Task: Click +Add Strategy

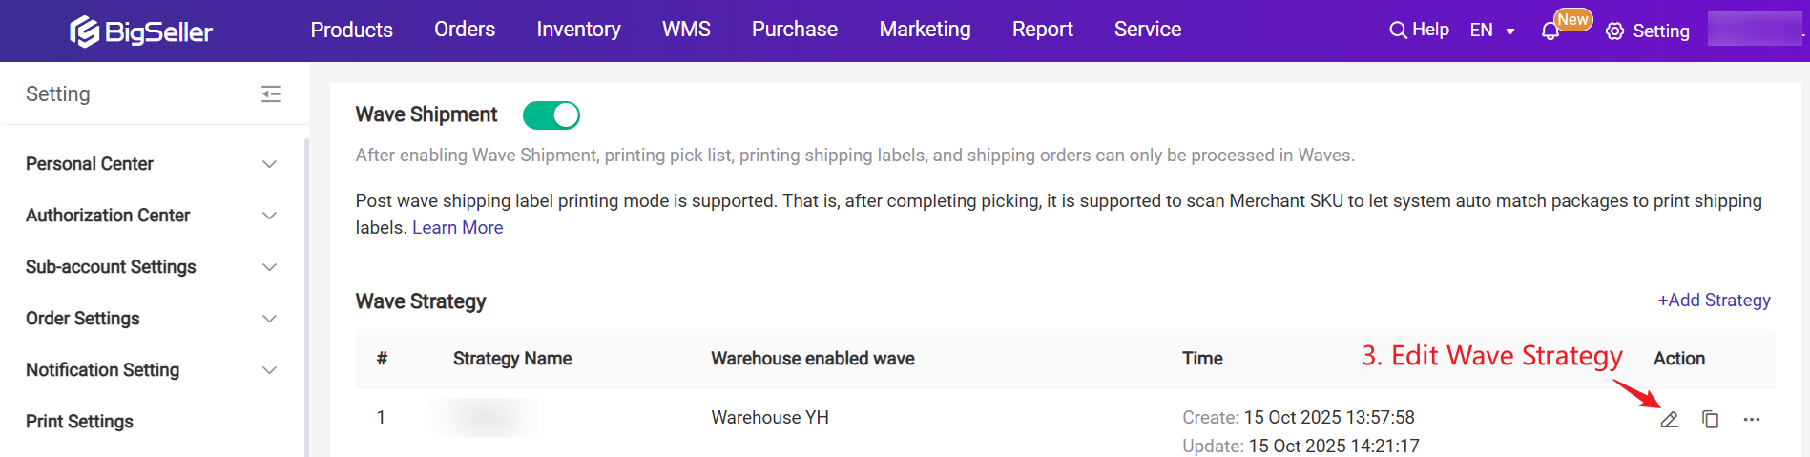Action: point(1714,301)
